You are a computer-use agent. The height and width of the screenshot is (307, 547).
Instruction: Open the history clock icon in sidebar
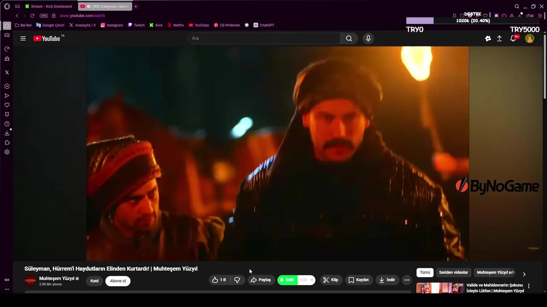pos(7,124)
